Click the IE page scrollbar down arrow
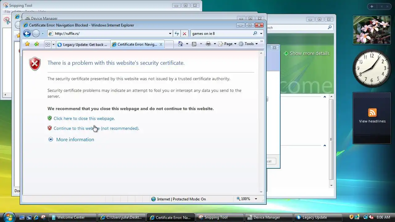 pyautogui.click(x=261, y=192)
